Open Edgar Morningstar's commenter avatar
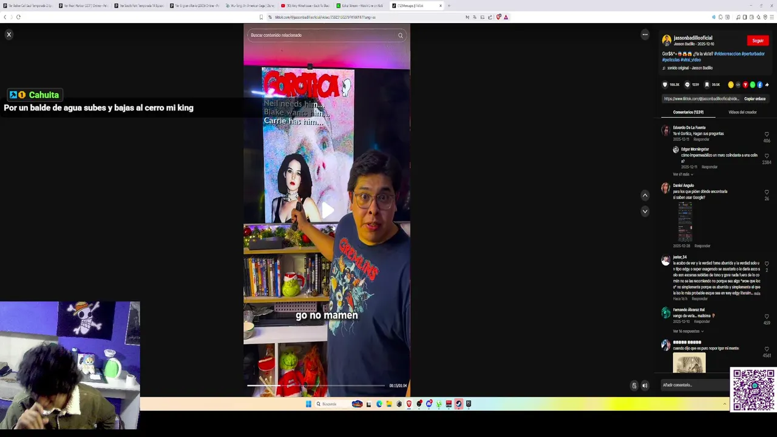 point(676,150)
